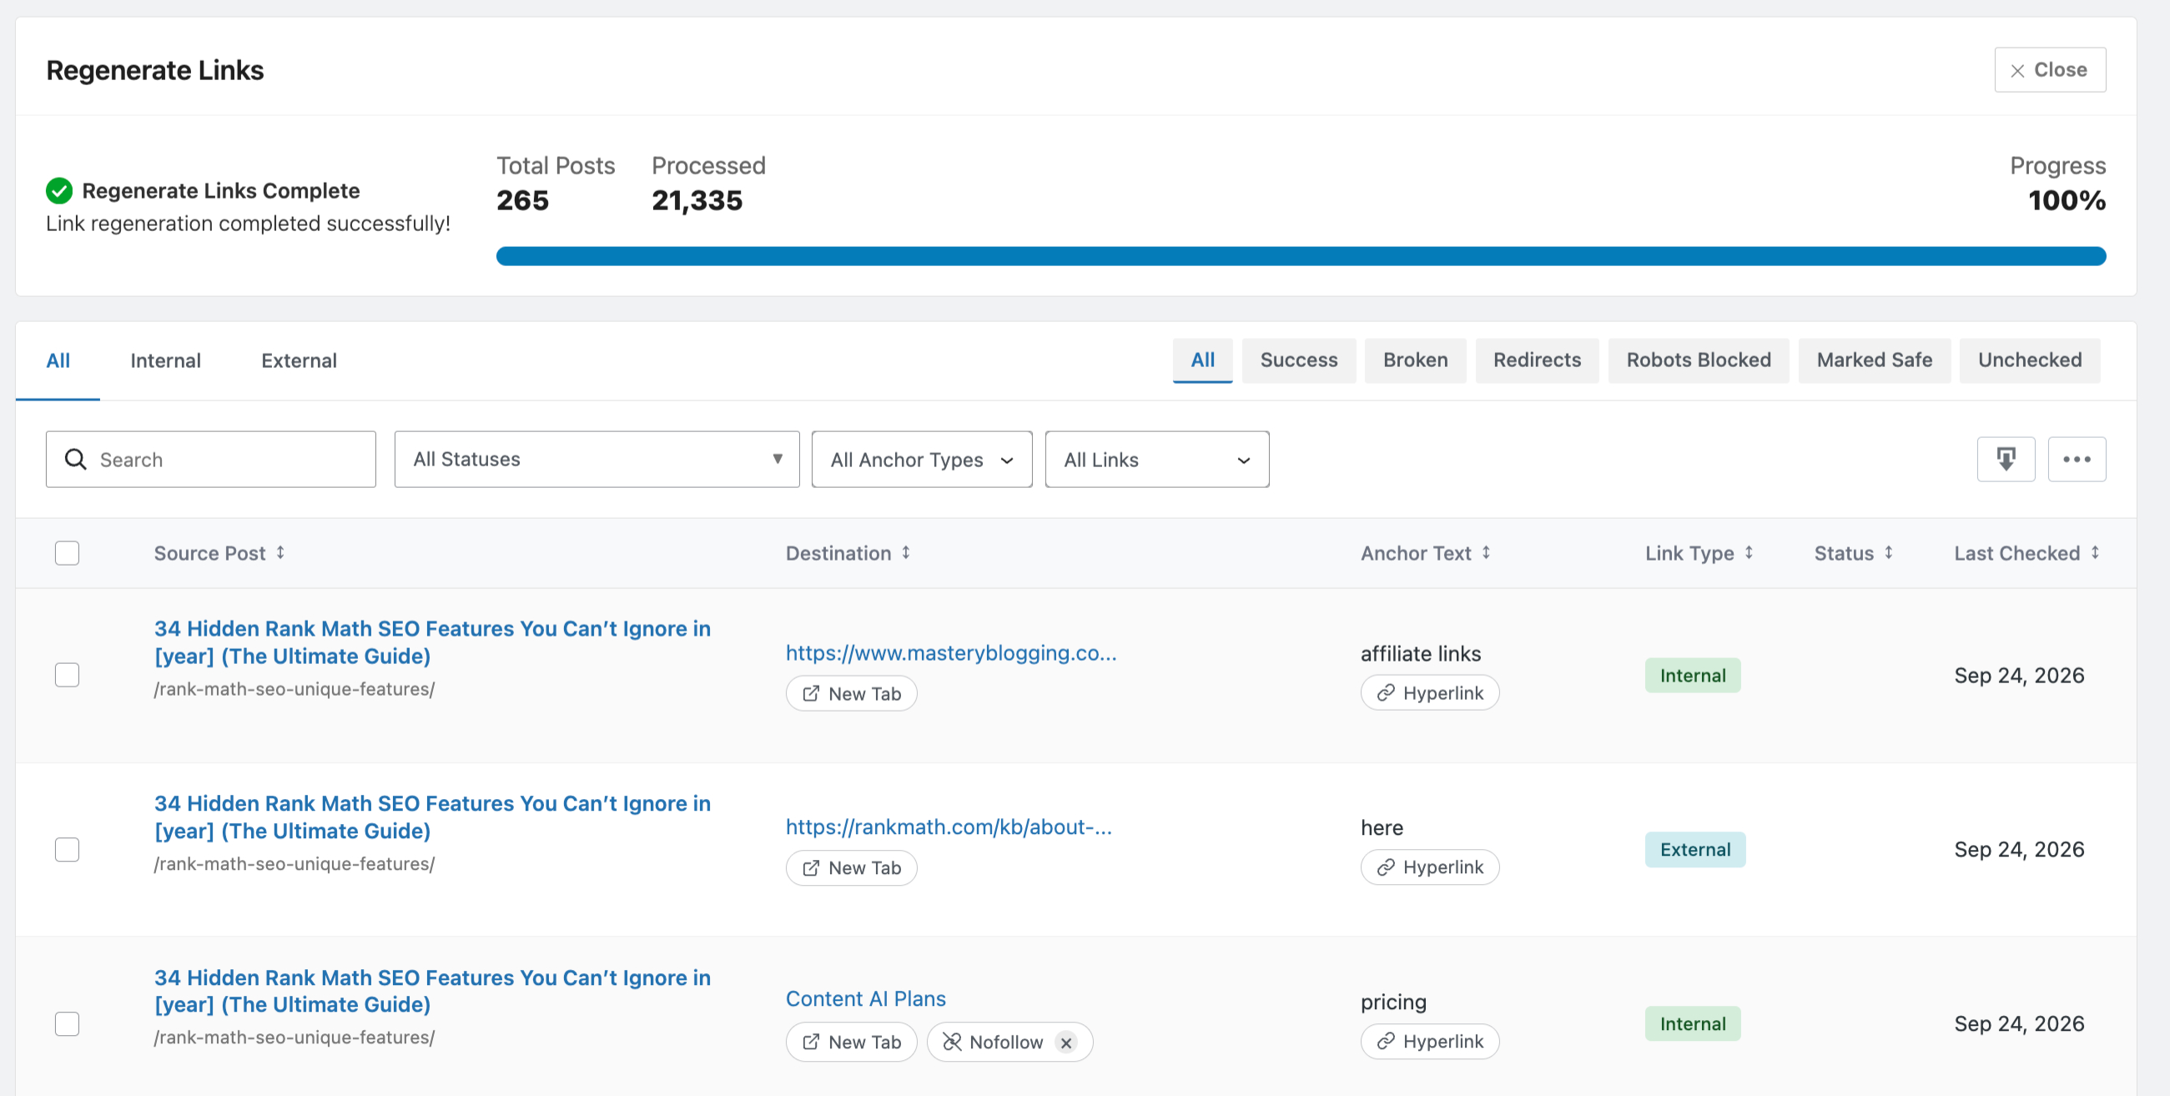Filter by Success status tab
Screen dimensions: 2170x1096
(1298, 360)
